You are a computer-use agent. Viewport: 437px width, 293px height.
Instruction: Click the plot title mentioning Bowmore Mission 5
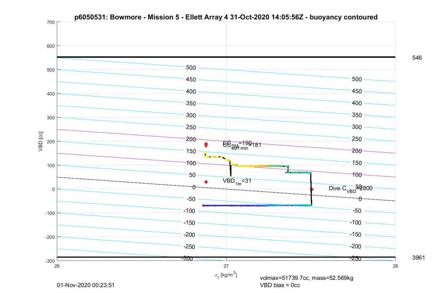coord(226,17)
